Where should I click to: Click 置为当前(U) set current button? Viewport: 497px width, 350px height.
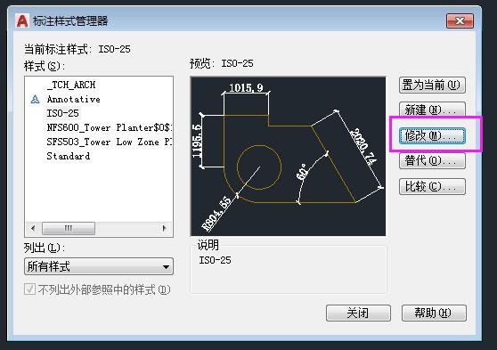432,85
